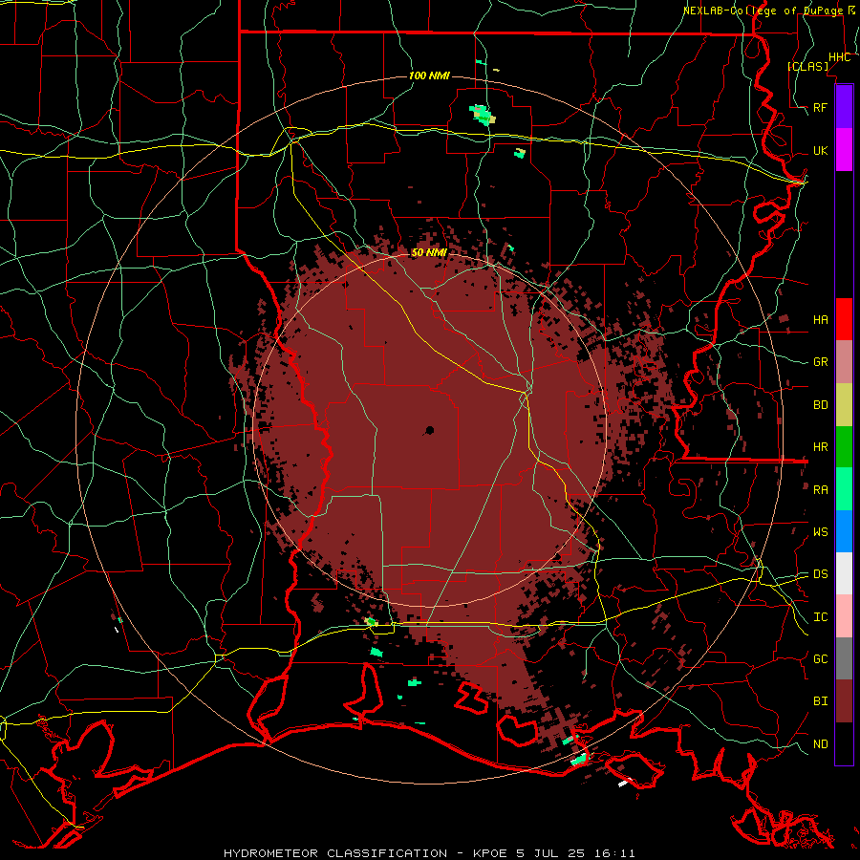860x860 pixels.
Task: Click the salmon GR graupel color swatch
Action: (844, 362)
